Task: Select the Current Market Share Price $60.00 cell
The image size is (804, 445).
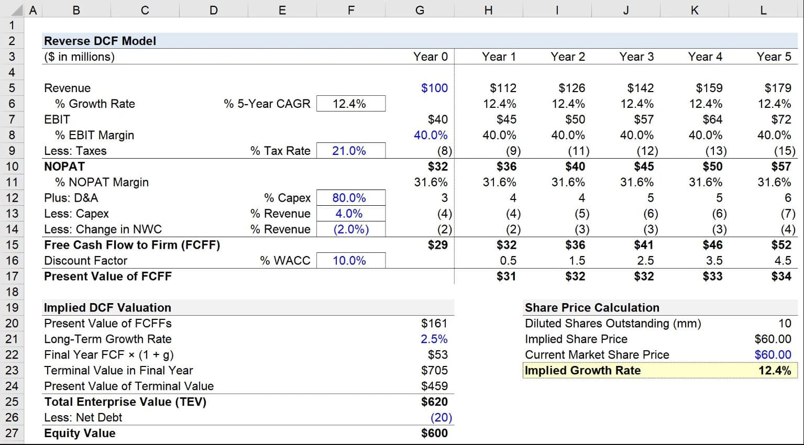Action: pos(772,355)
